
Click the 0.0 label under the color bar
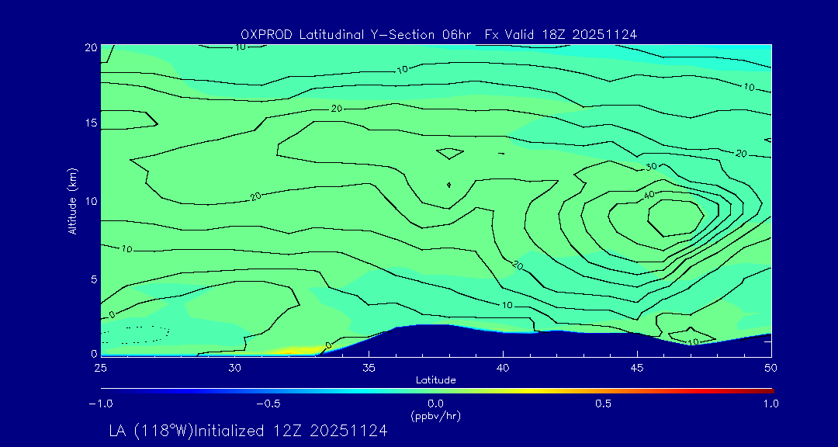(x=435, y=404)
